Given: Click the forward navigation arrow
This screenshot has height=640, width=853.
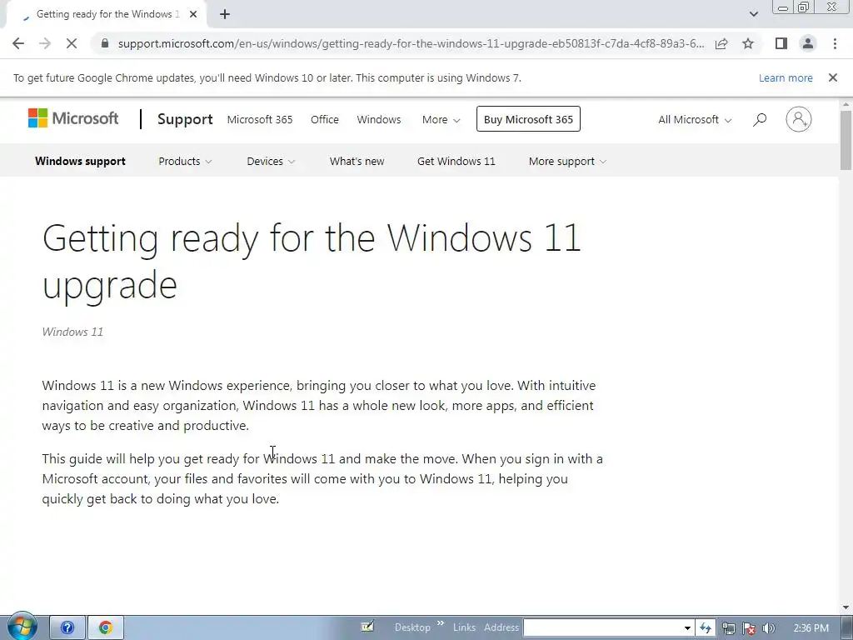Looking at the screenshot, I should pyautogui.click(x=45, y=43).
